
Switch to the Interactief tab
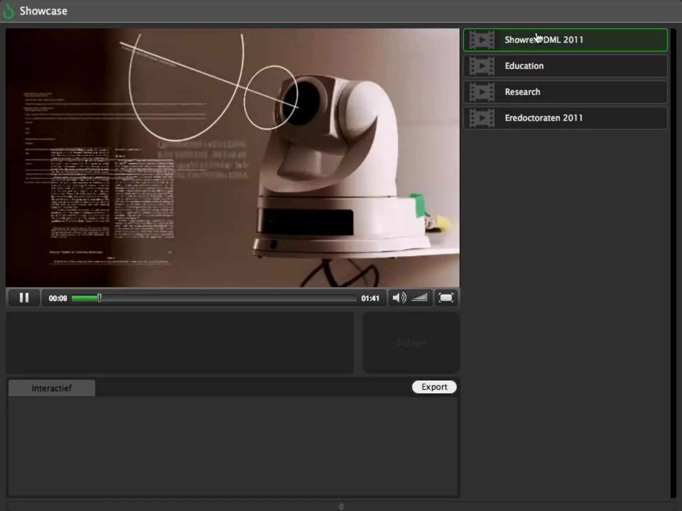tap(52, 388)
